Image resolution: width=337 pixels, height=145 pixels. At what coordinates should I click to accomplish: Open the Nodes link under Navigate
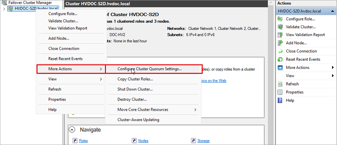(x=143, y=141)
